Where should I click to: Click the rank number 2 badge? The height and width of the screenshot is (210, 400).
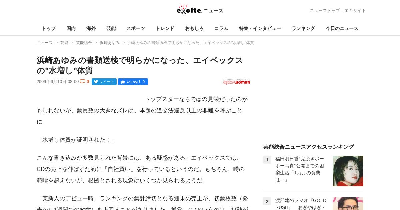(267, 201)
